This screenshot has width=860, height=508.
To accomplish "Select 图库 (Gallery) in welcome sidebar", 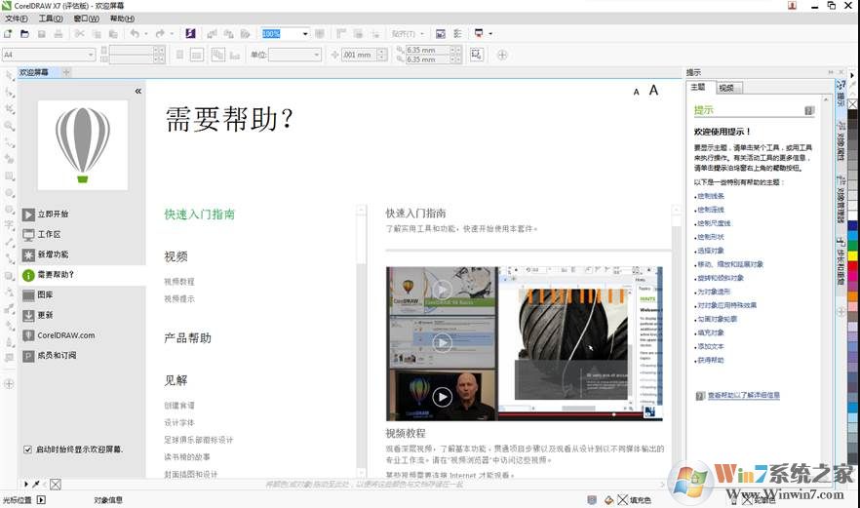I will (45, 294).
